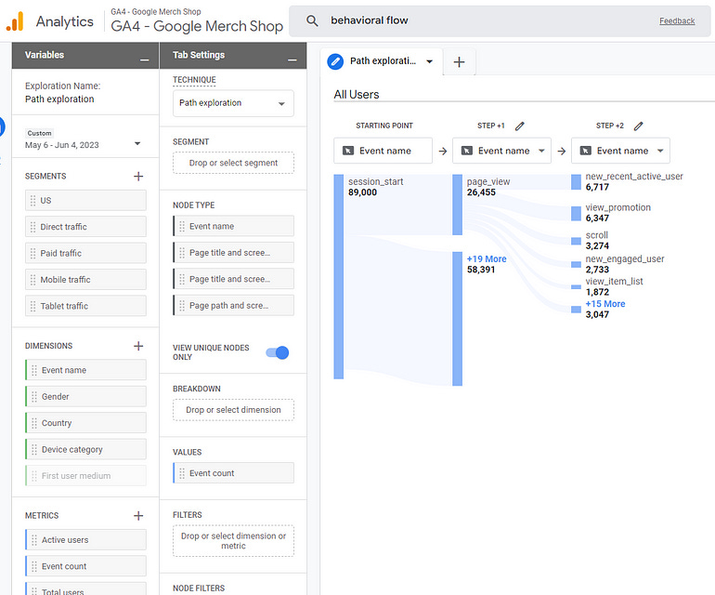This screenshot has height=595, width=715.
Task: Select second Page title and screen node type
Action: click(x=233, y=279)
